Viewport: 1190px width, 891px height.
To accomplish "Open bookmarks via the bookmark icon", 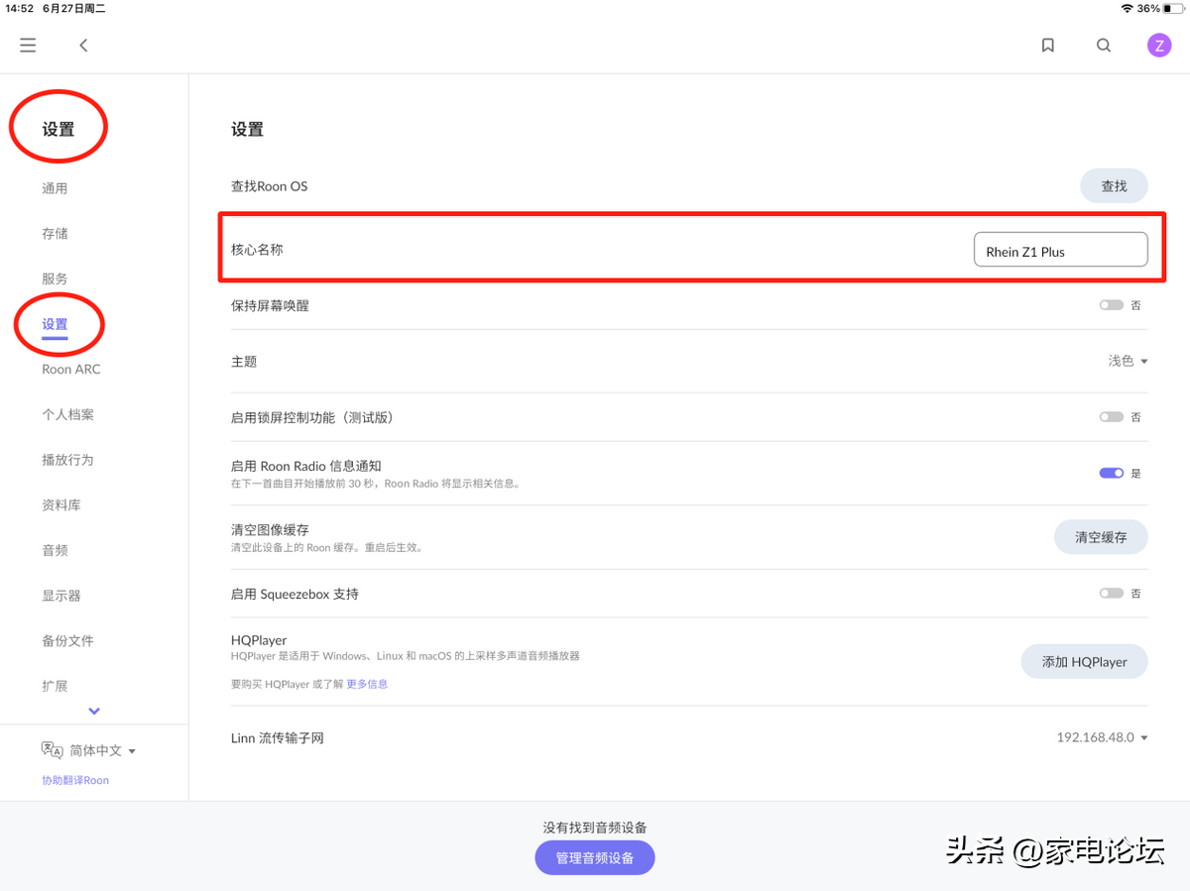I will 1047,46.
